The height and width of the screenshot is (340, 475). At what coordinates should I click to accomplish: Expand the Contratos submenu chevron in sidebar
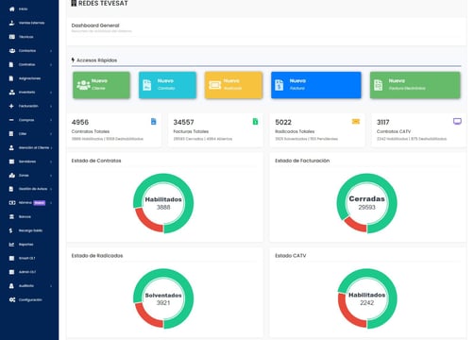tap(51, 64)
